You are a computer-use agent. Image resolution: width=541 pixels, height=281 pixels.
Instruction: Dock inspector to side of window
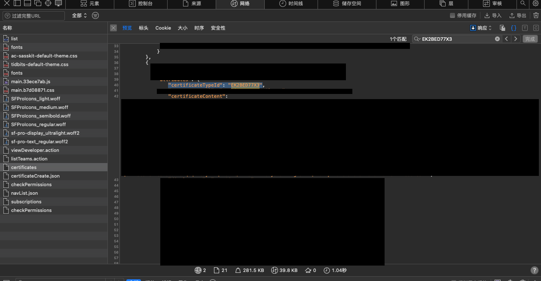(17, 3)
